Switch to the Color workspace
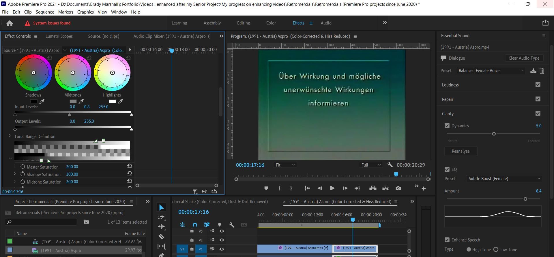The width and height of the screenshot is (554, 257). click(271, 23)
